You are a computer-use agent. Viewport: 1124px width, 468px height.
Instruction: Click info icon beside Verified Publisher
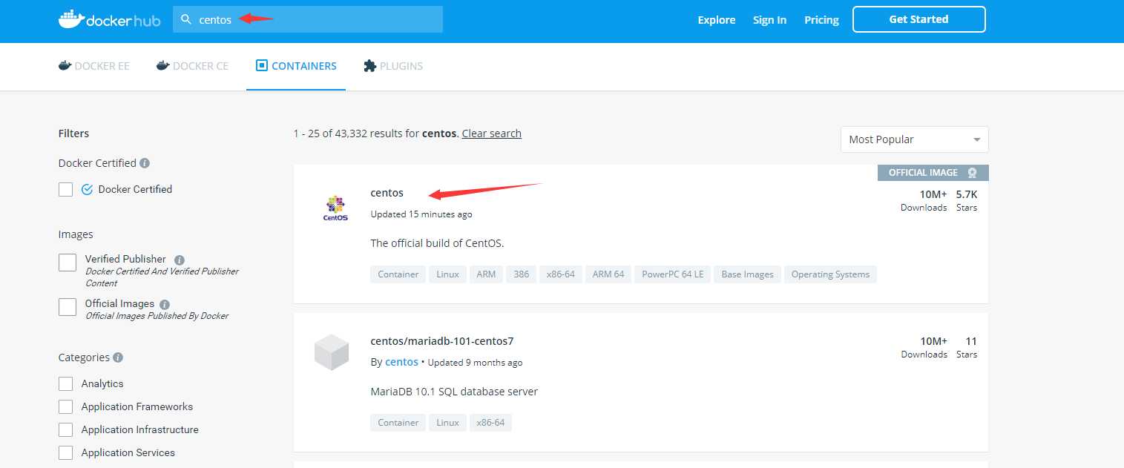click(180, 260)
